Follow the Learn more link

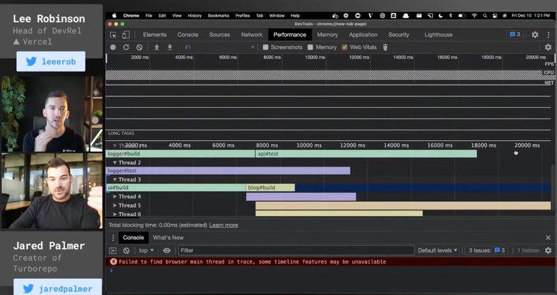coord(223,225)
